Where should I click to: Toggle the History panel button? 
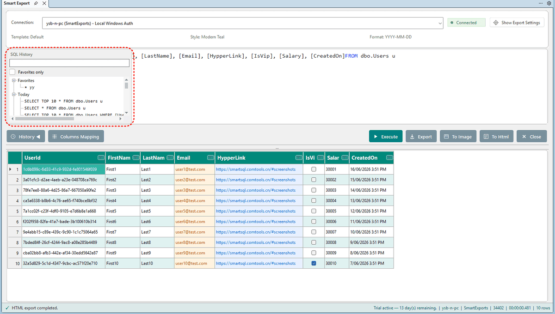pyautogui.click(x=26, y=136)
